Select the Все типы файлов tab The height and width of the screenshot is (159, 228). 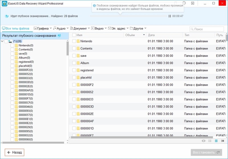point(16,28)
